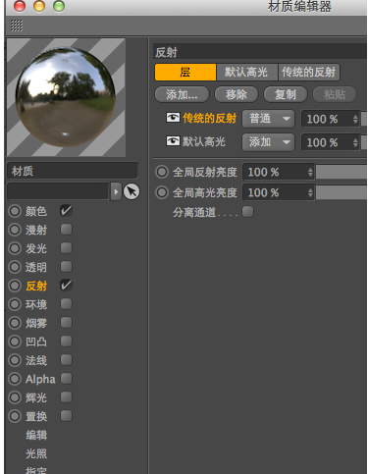Click 传统的反射 layer strength stepper arrows
This screenshot has height=474, width=368.
pyautogui.click(x=355, y=119)
